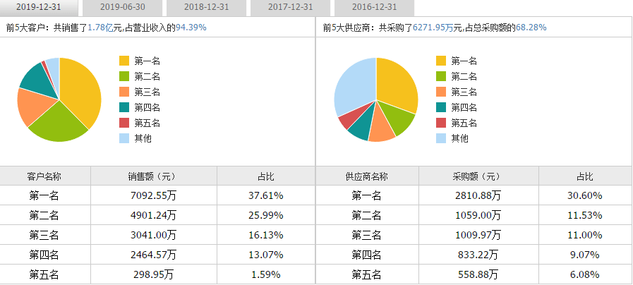
Task: Click customer legend yellow 第一名 swatch
Action: click(125, 61)
